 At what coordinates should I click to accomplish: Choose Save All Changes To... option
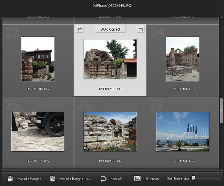[74, 179]
